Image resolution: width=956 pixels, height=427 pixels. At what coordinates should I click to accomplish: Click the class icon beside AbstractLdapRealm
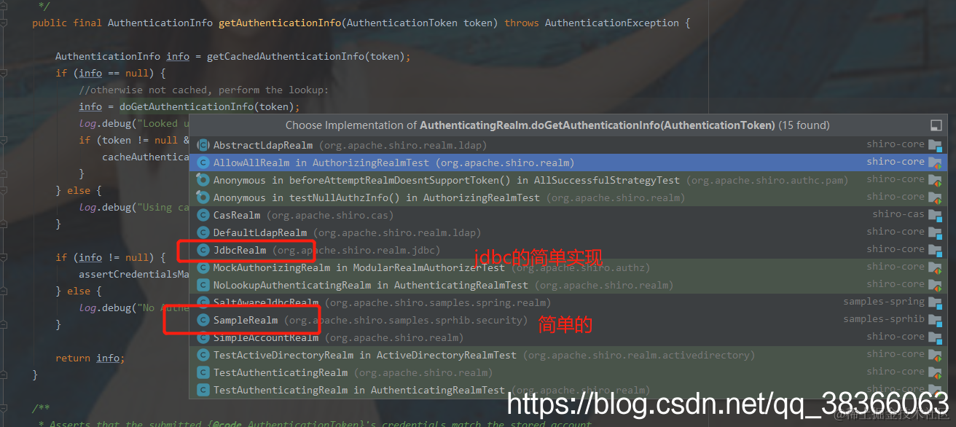[x=203, y=145]
